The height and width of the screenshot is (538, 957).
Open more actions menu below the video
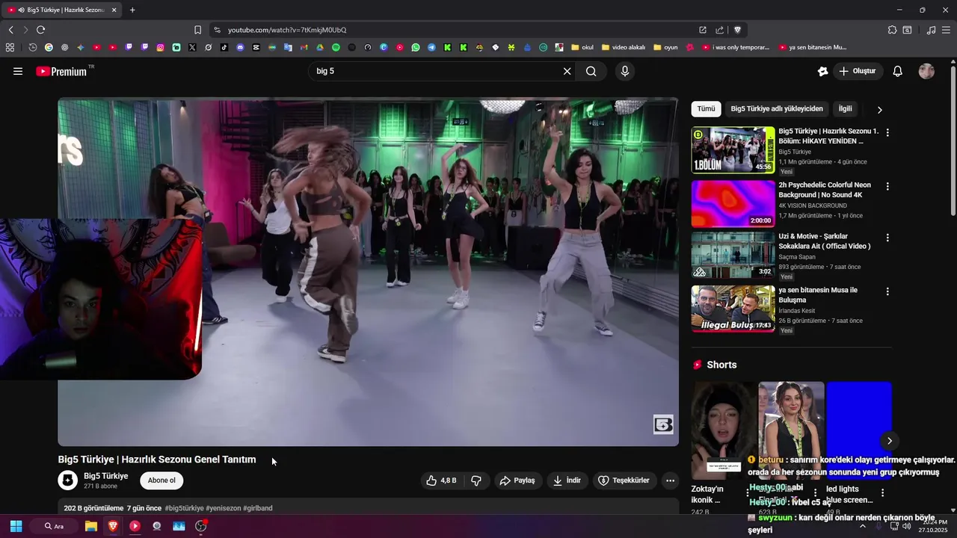[x=670, y=480]
